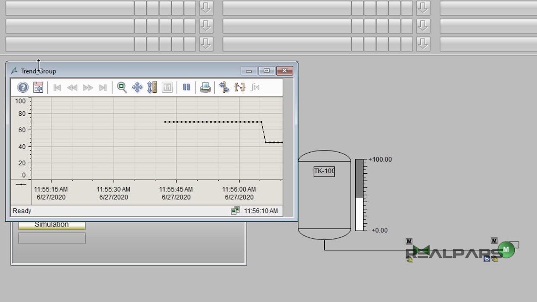Jump to the last trend record
The height and width of the screenshot is (302, 537).
[103, 87]
